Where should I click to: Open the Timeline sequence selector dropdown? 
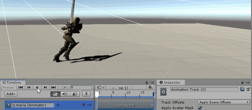100,87
